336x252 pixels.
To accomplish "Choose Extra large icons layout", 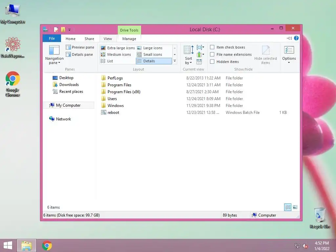I will pos(118,48).
